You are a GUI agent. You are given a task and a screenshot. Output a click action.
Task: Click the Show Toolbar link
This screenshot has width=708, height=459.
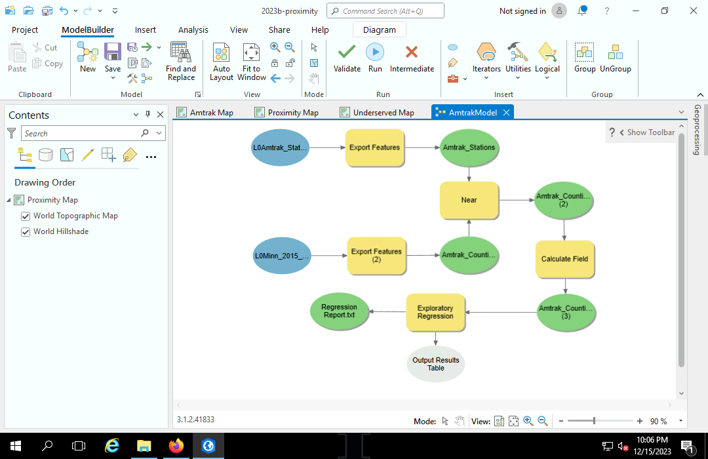click(652, 132)
